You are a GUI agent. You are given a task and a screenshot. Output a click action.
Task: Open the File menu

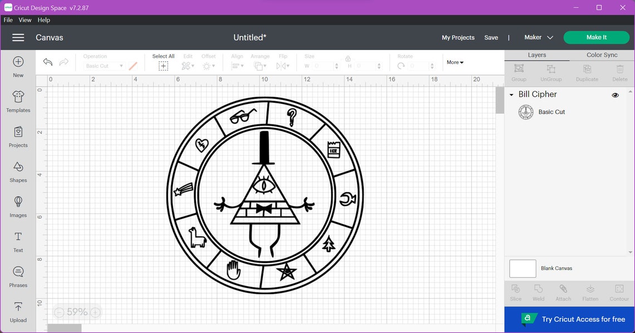pyautogui.click(x=8, y=19)
